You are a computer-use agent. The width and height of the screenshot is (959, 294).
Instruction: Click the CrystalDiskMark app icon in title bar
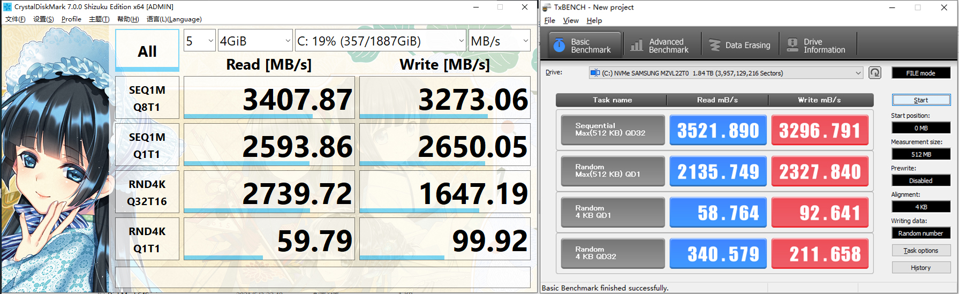coord(7,7)
